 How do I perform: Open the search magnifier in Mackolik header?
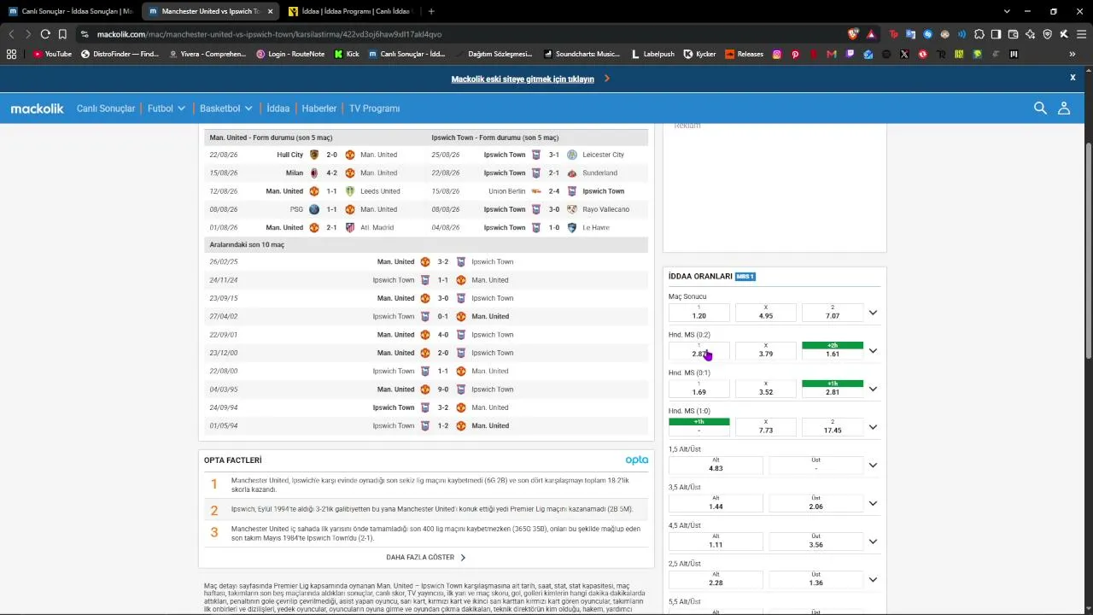click(x=1040, y=108)
